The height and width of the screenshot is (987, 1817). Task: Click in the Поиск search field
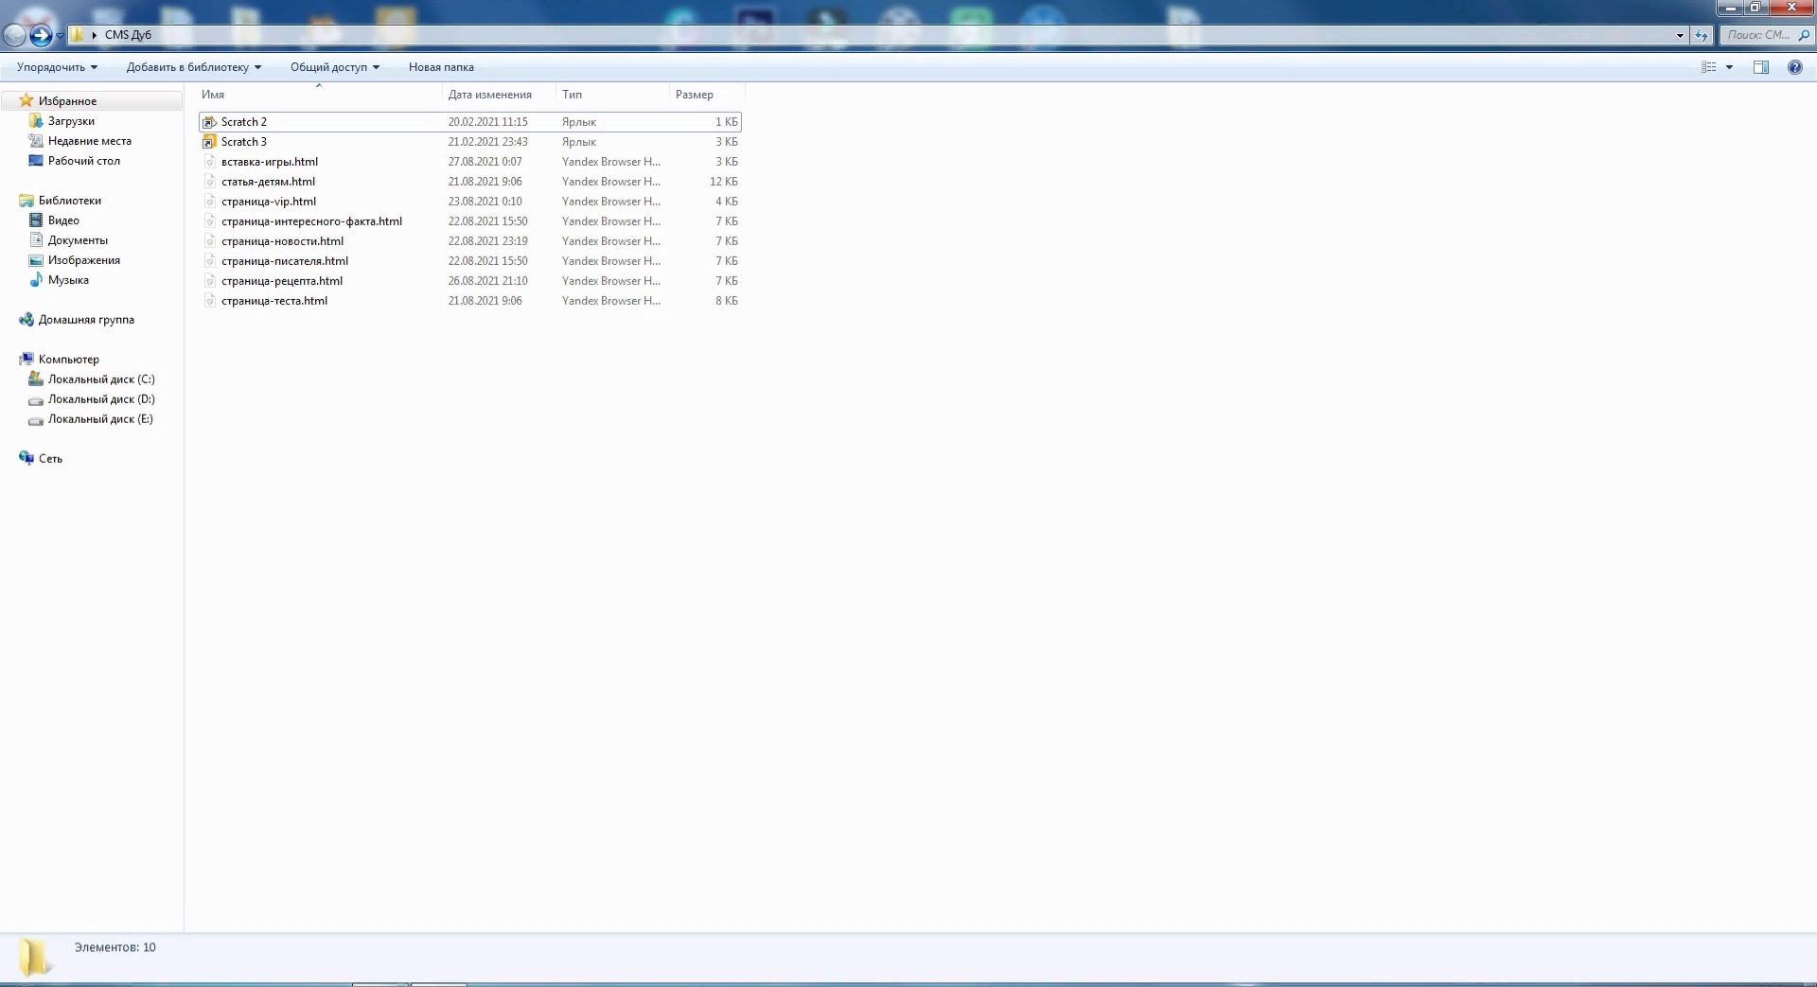[1758, 35]
